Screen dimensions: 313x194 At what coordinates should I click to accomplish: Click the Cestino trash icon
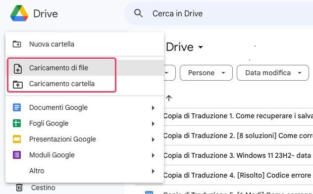coord(19,188)
